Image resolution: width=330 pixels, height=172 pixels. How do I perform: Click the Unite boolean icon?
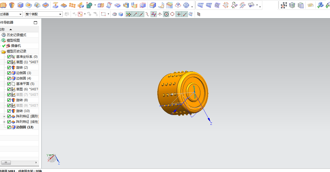(89, 5)
